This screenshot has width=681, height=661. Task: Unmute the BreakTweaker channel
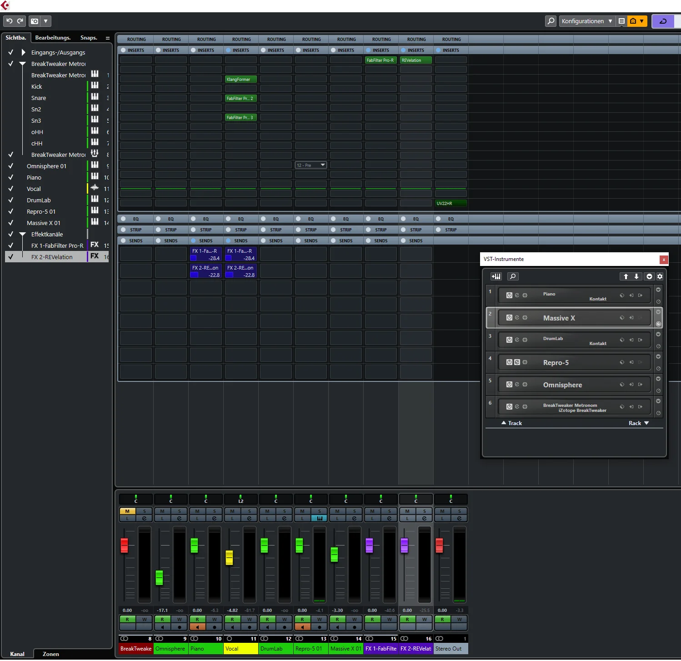pos(127,511)
